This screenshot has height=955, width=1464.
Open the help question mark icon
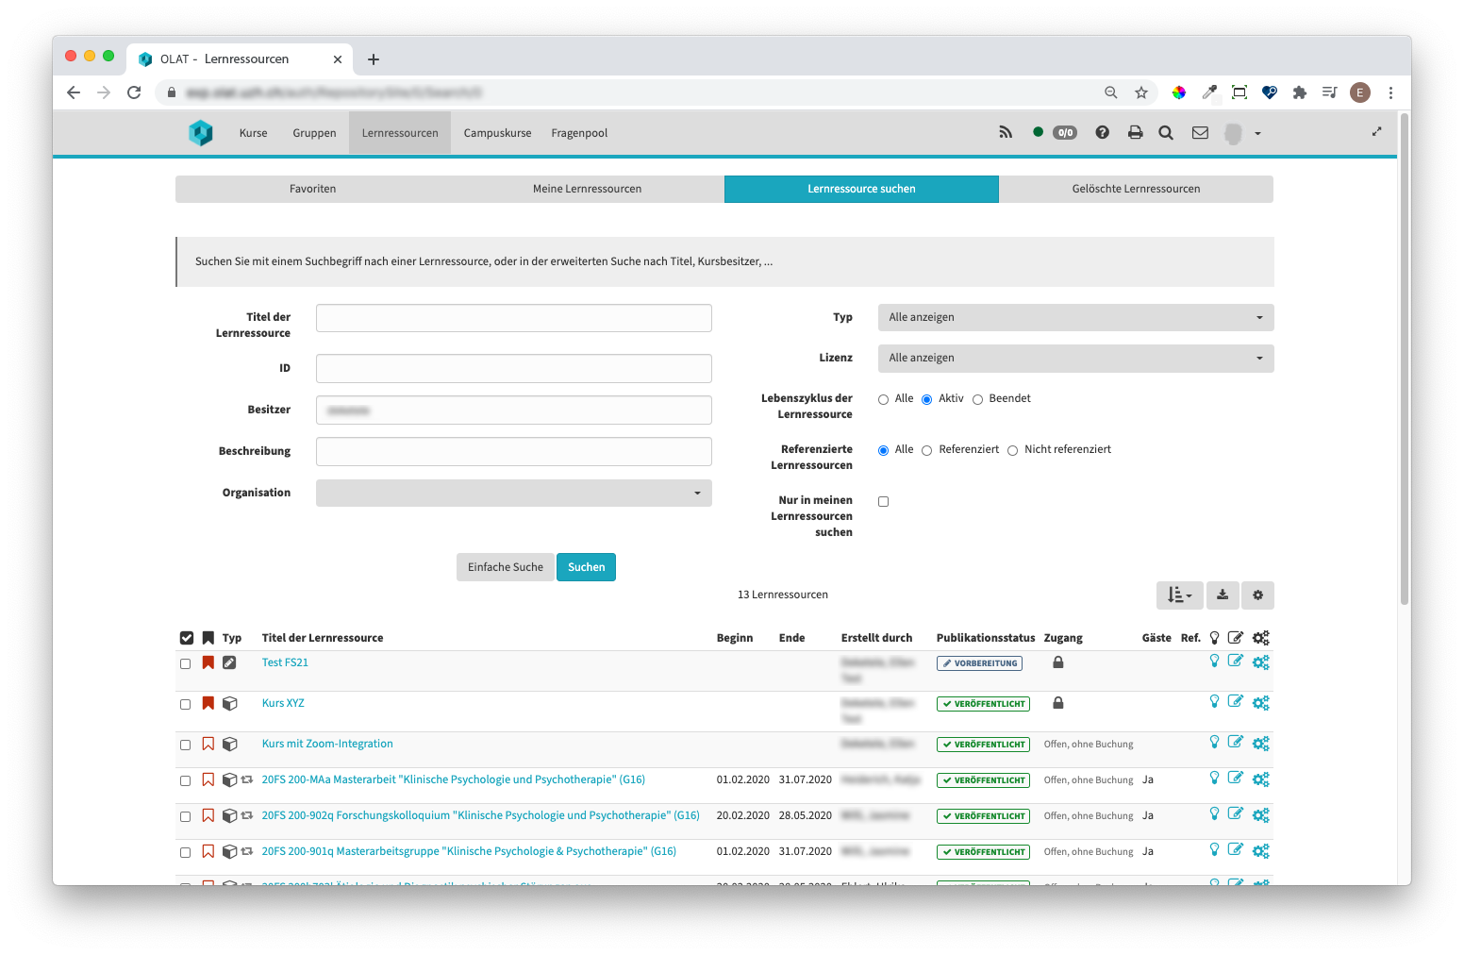1102,133
